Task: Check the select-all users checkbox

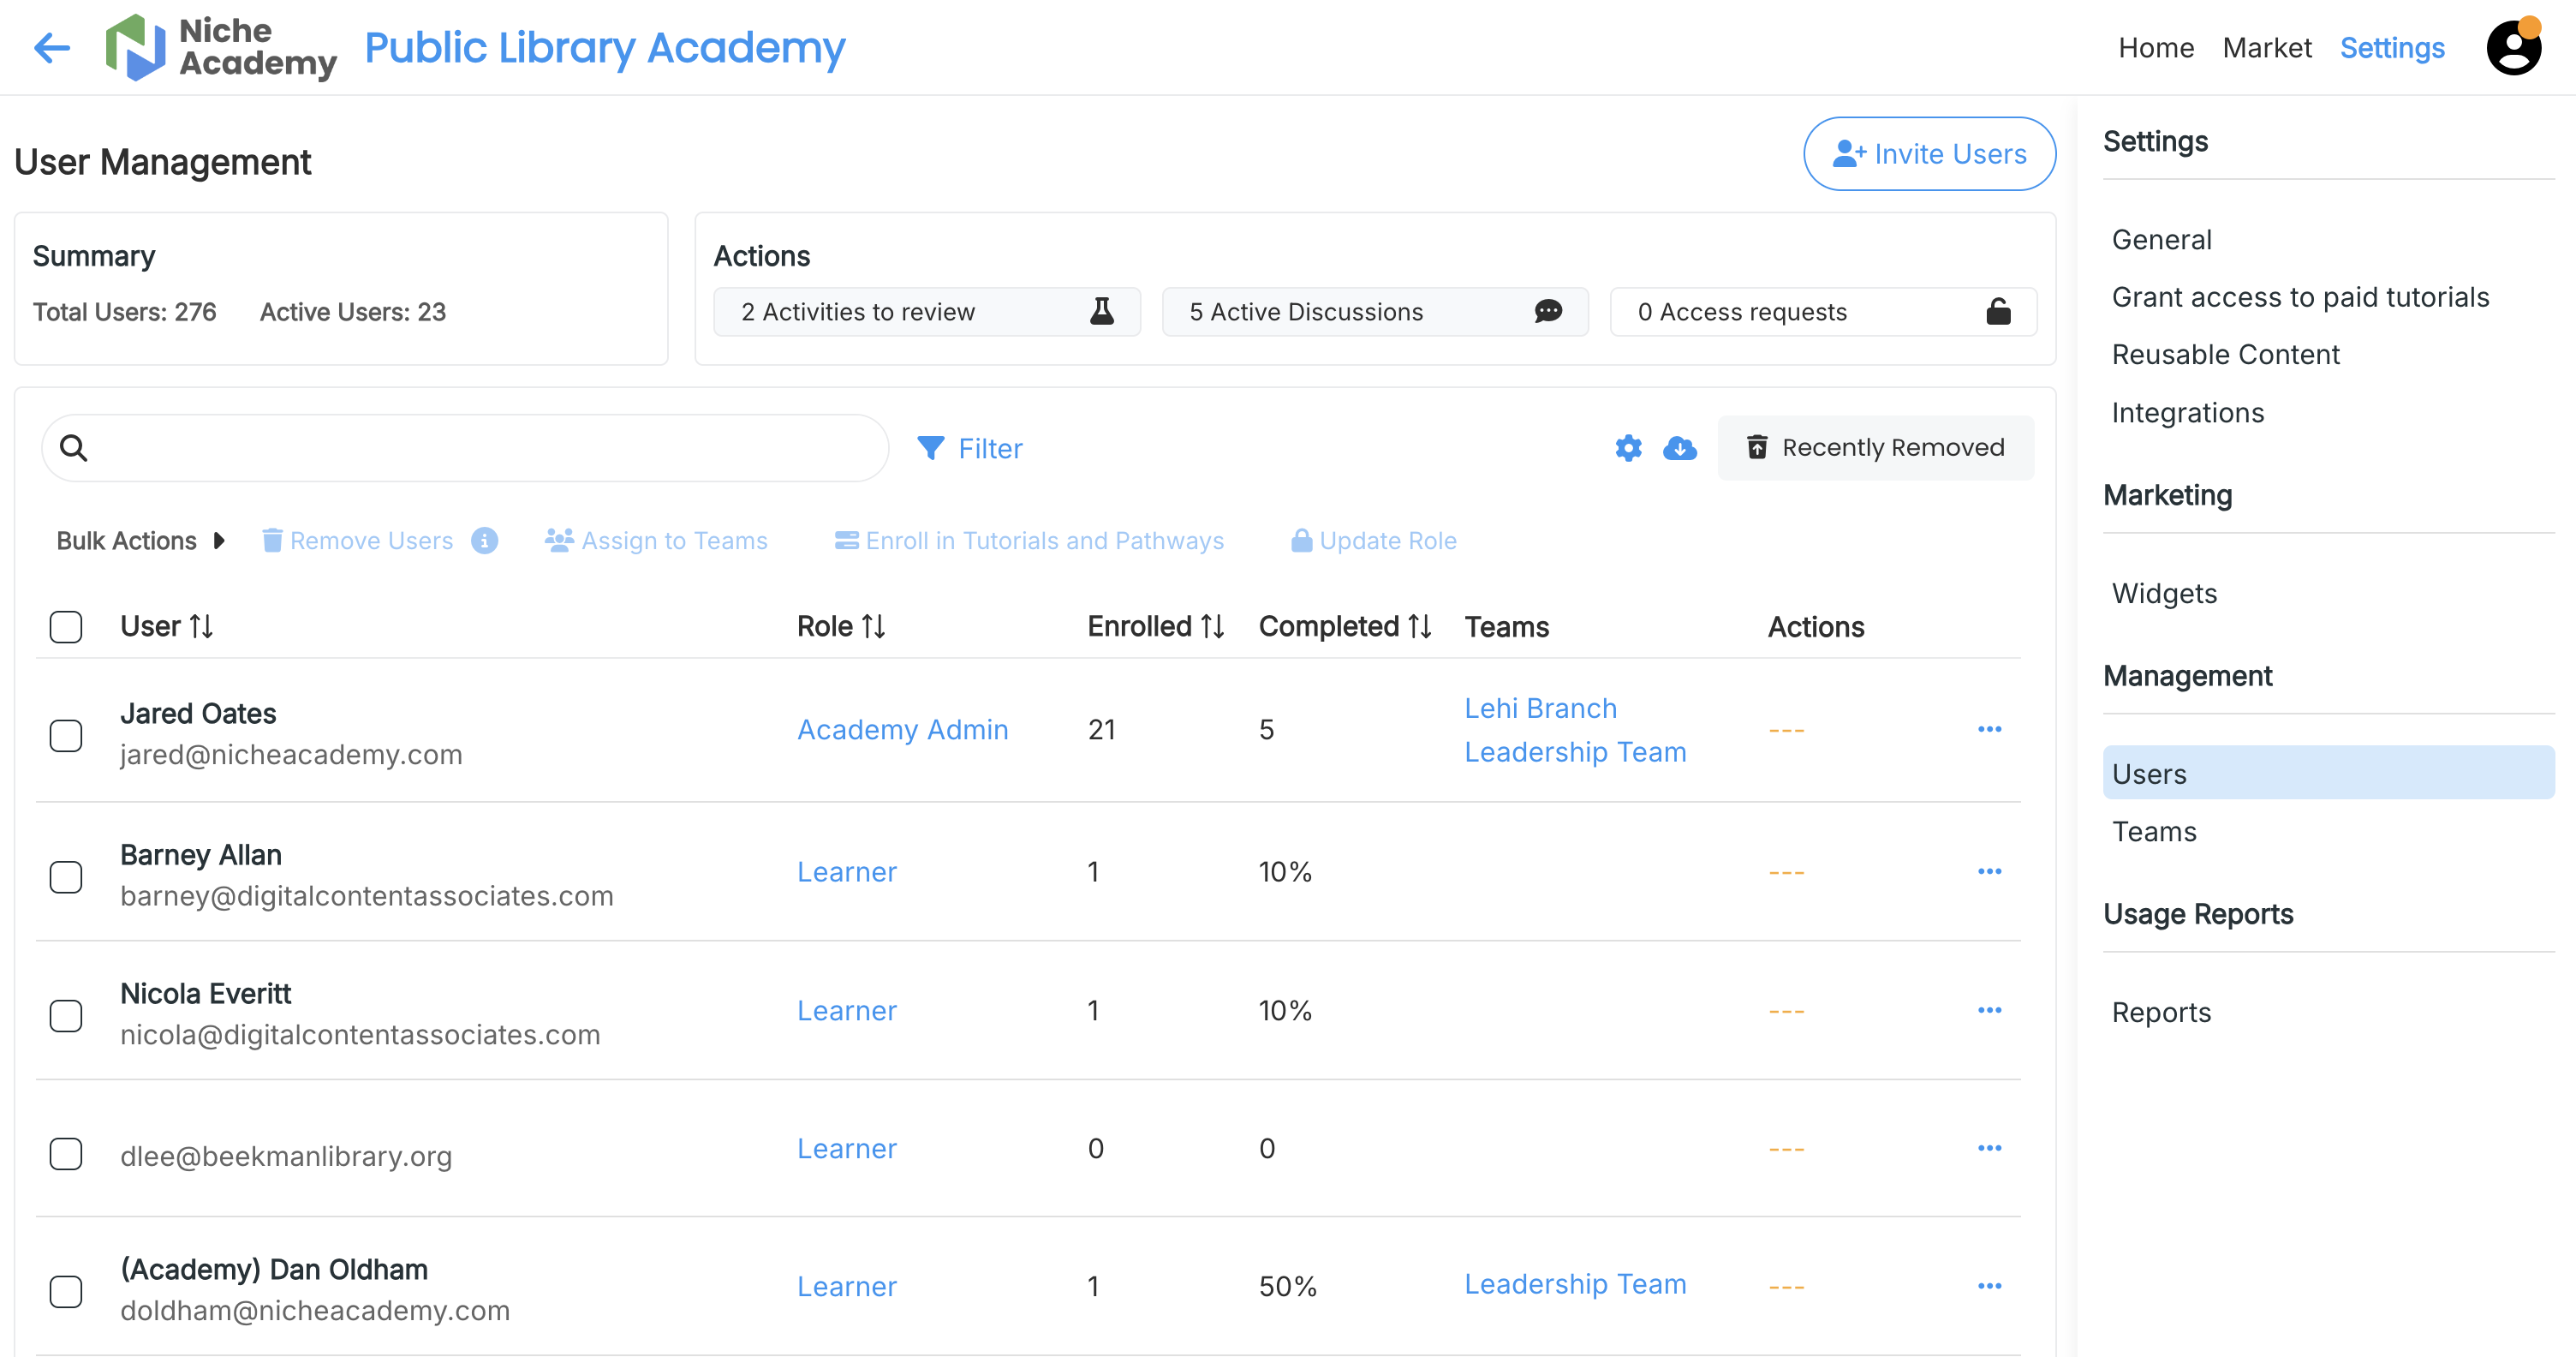Action: [x=65, y=626]
